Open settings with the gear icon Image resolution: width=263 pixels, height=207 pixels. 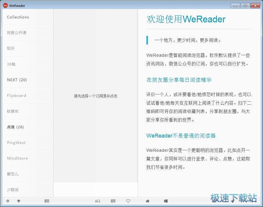click(x=8, y=201)
